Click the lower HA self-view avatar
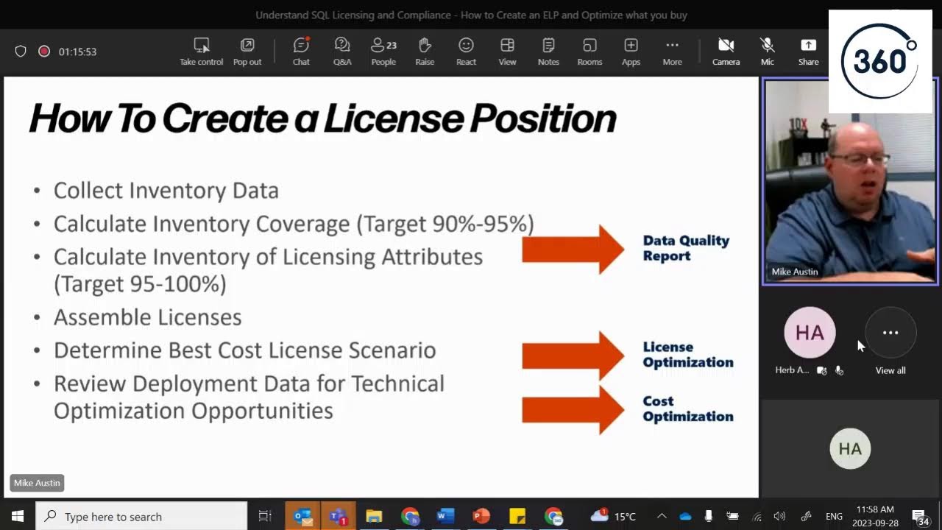 tap(850, 448)
